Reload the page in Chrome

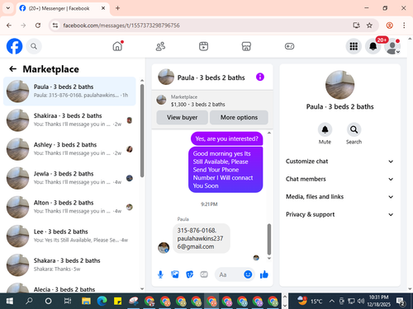pos(38,26)
